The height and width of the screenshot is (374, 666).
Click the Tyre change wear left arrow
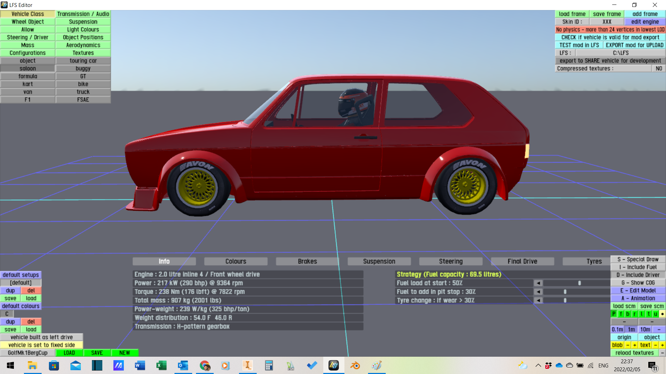(x=538, y=300)
